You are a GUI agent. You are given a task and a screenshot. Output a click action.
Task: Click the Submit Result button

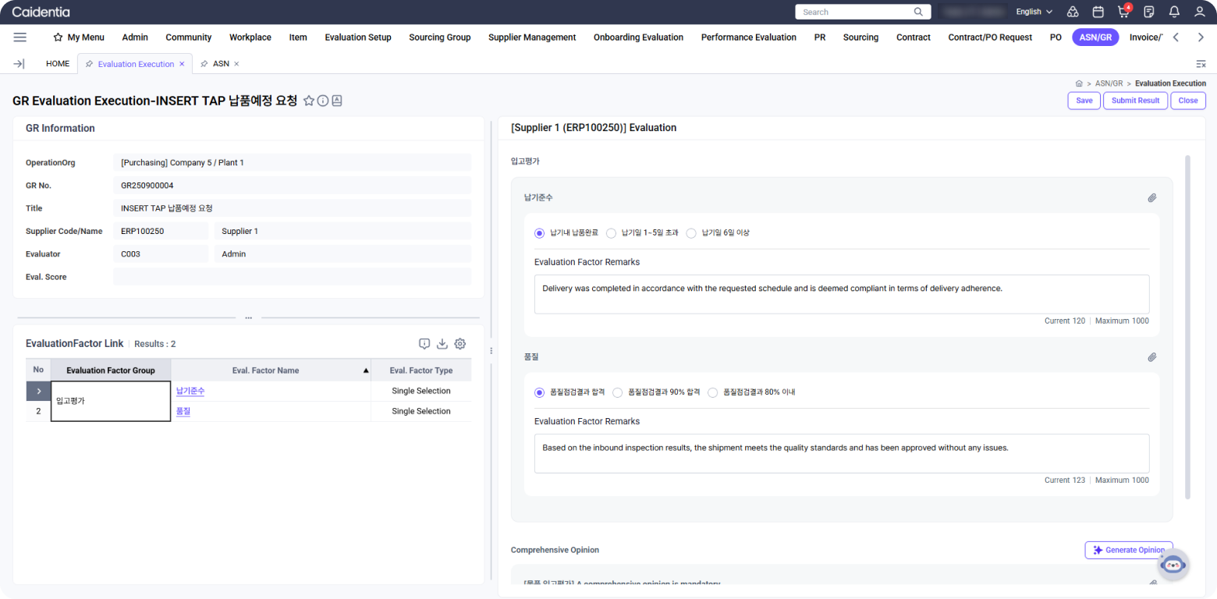[x=1135, y=101]
